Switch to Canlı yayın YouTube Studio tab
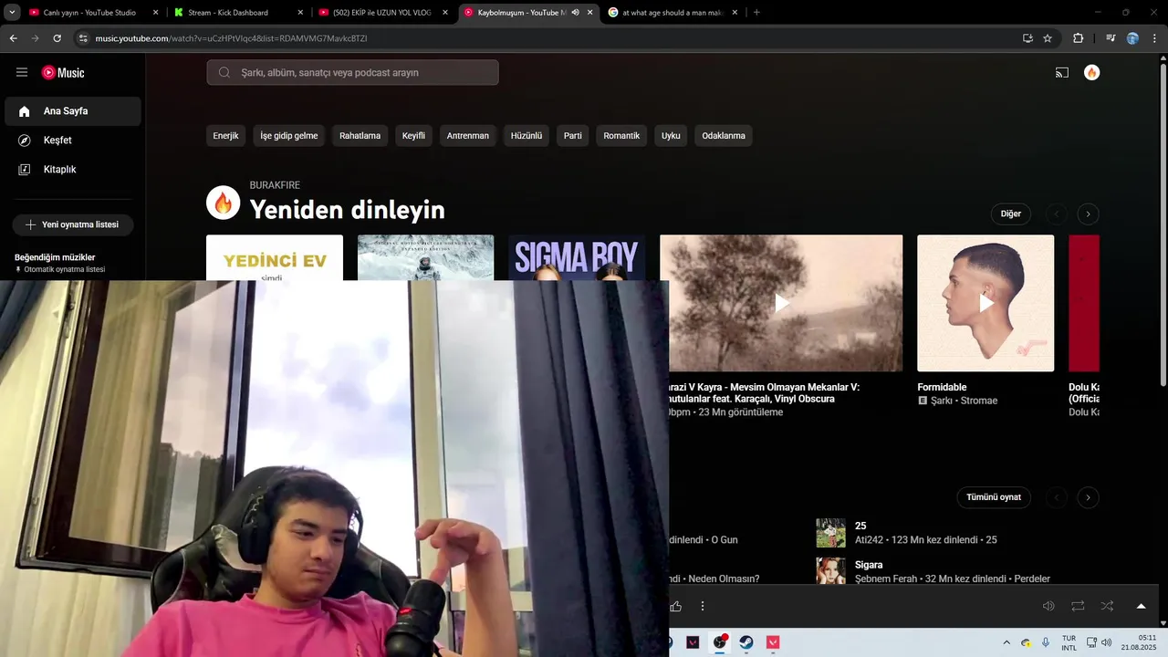 point(93,13)
